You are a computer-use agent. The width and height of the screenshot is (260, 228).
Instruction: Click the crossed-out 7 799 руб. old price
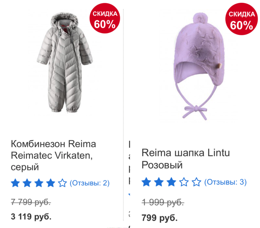point(31,202)
